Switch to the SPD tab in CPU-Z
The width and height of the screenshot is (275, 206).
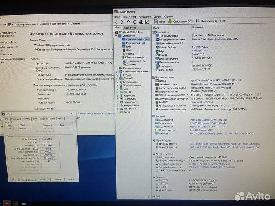point(35,119)
